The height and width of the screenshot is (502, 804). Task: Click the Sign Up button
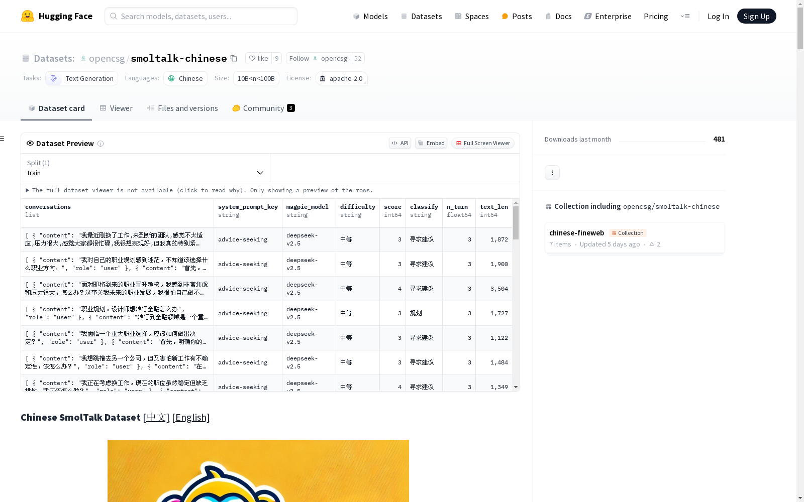(757, 16)
